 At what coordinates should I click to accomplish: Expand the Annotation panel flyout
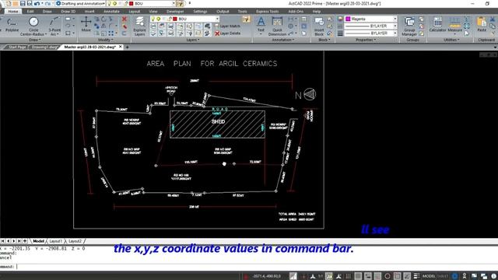[282, 40]
